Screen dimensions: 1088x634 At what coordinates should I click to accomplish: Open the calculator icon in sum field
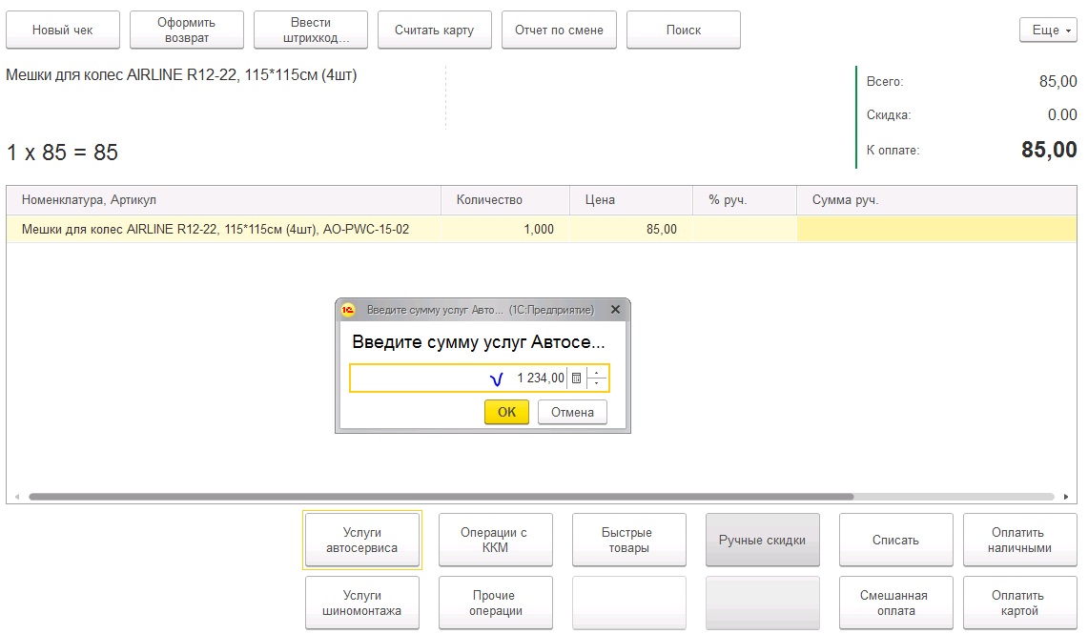(576, 378)
